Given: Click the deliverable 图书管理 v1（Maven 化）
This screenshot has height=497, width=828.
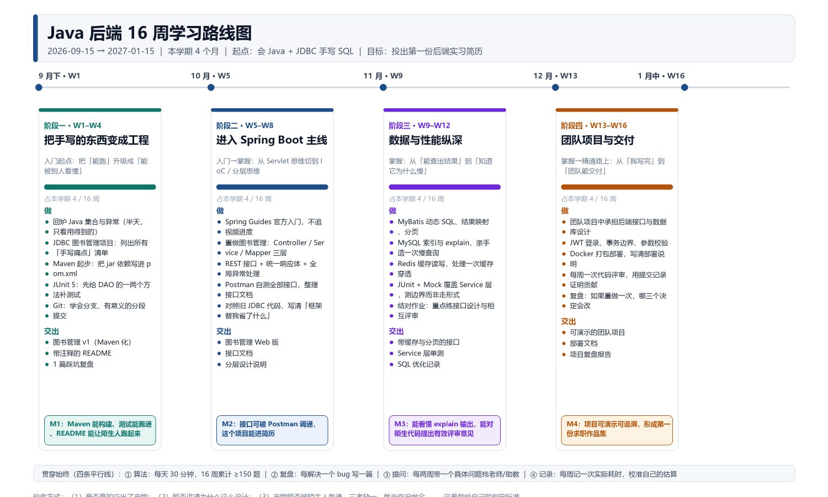Looking at the screenshot, I should (92, 342).
